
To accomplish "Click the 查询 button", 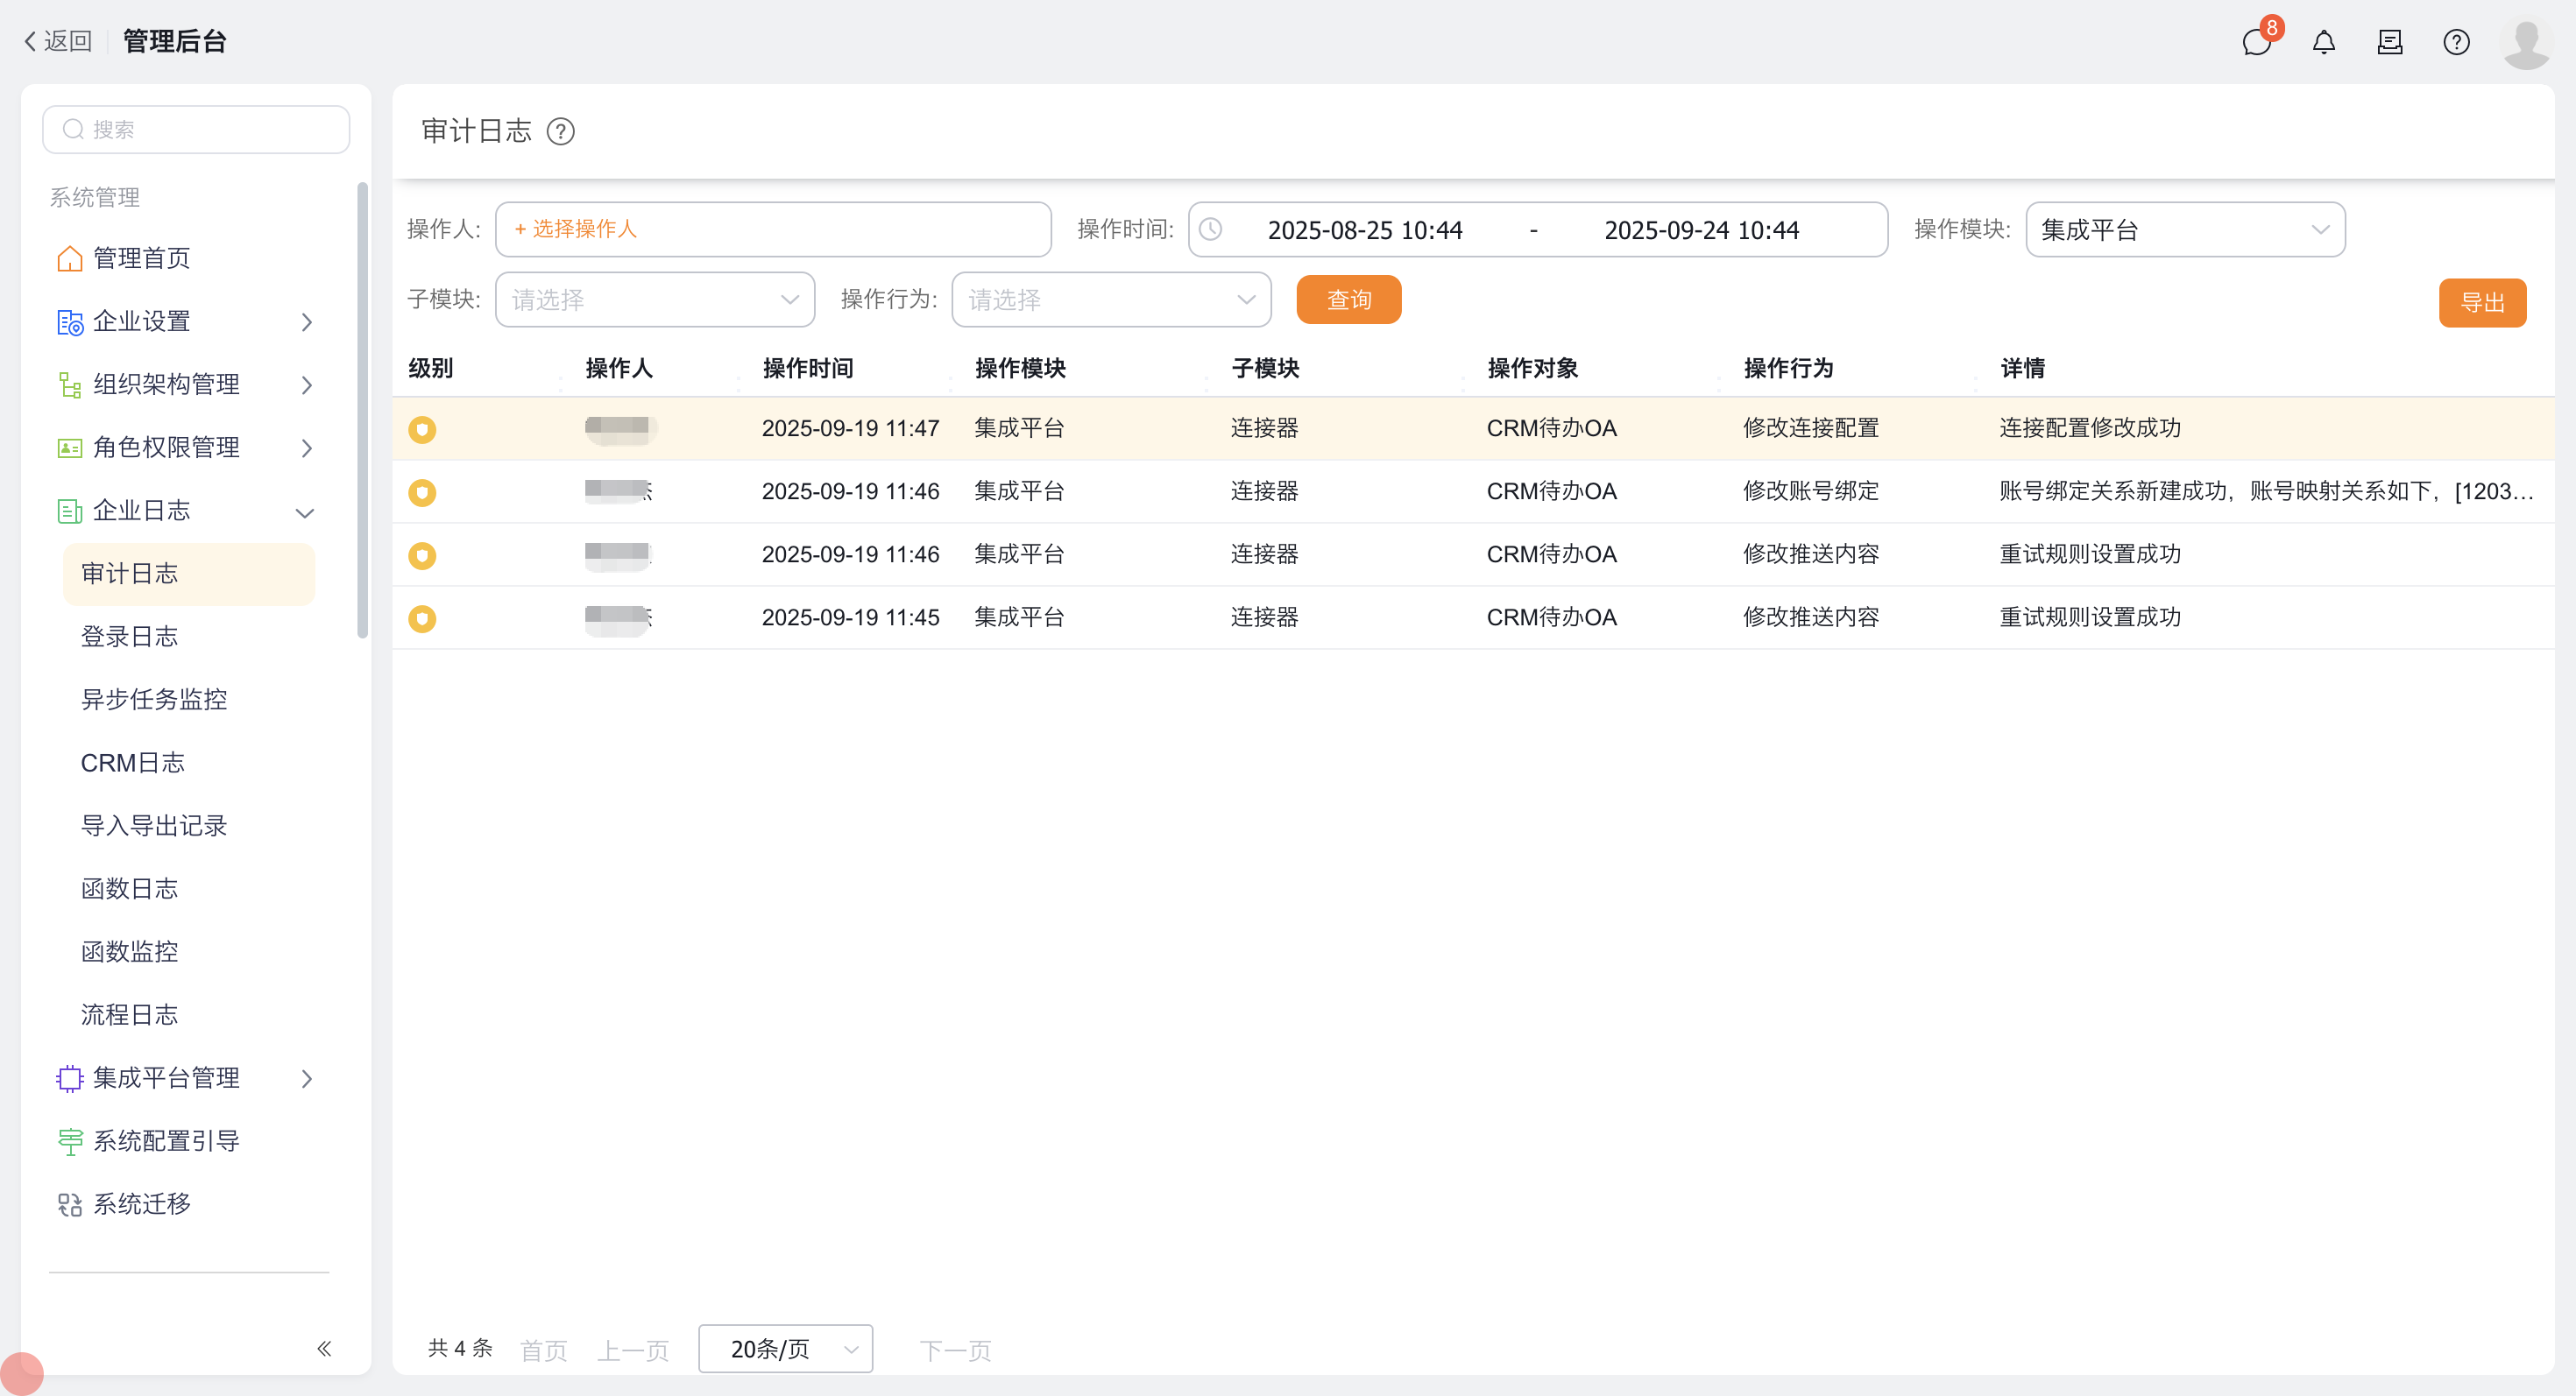I will [1348, 300].
